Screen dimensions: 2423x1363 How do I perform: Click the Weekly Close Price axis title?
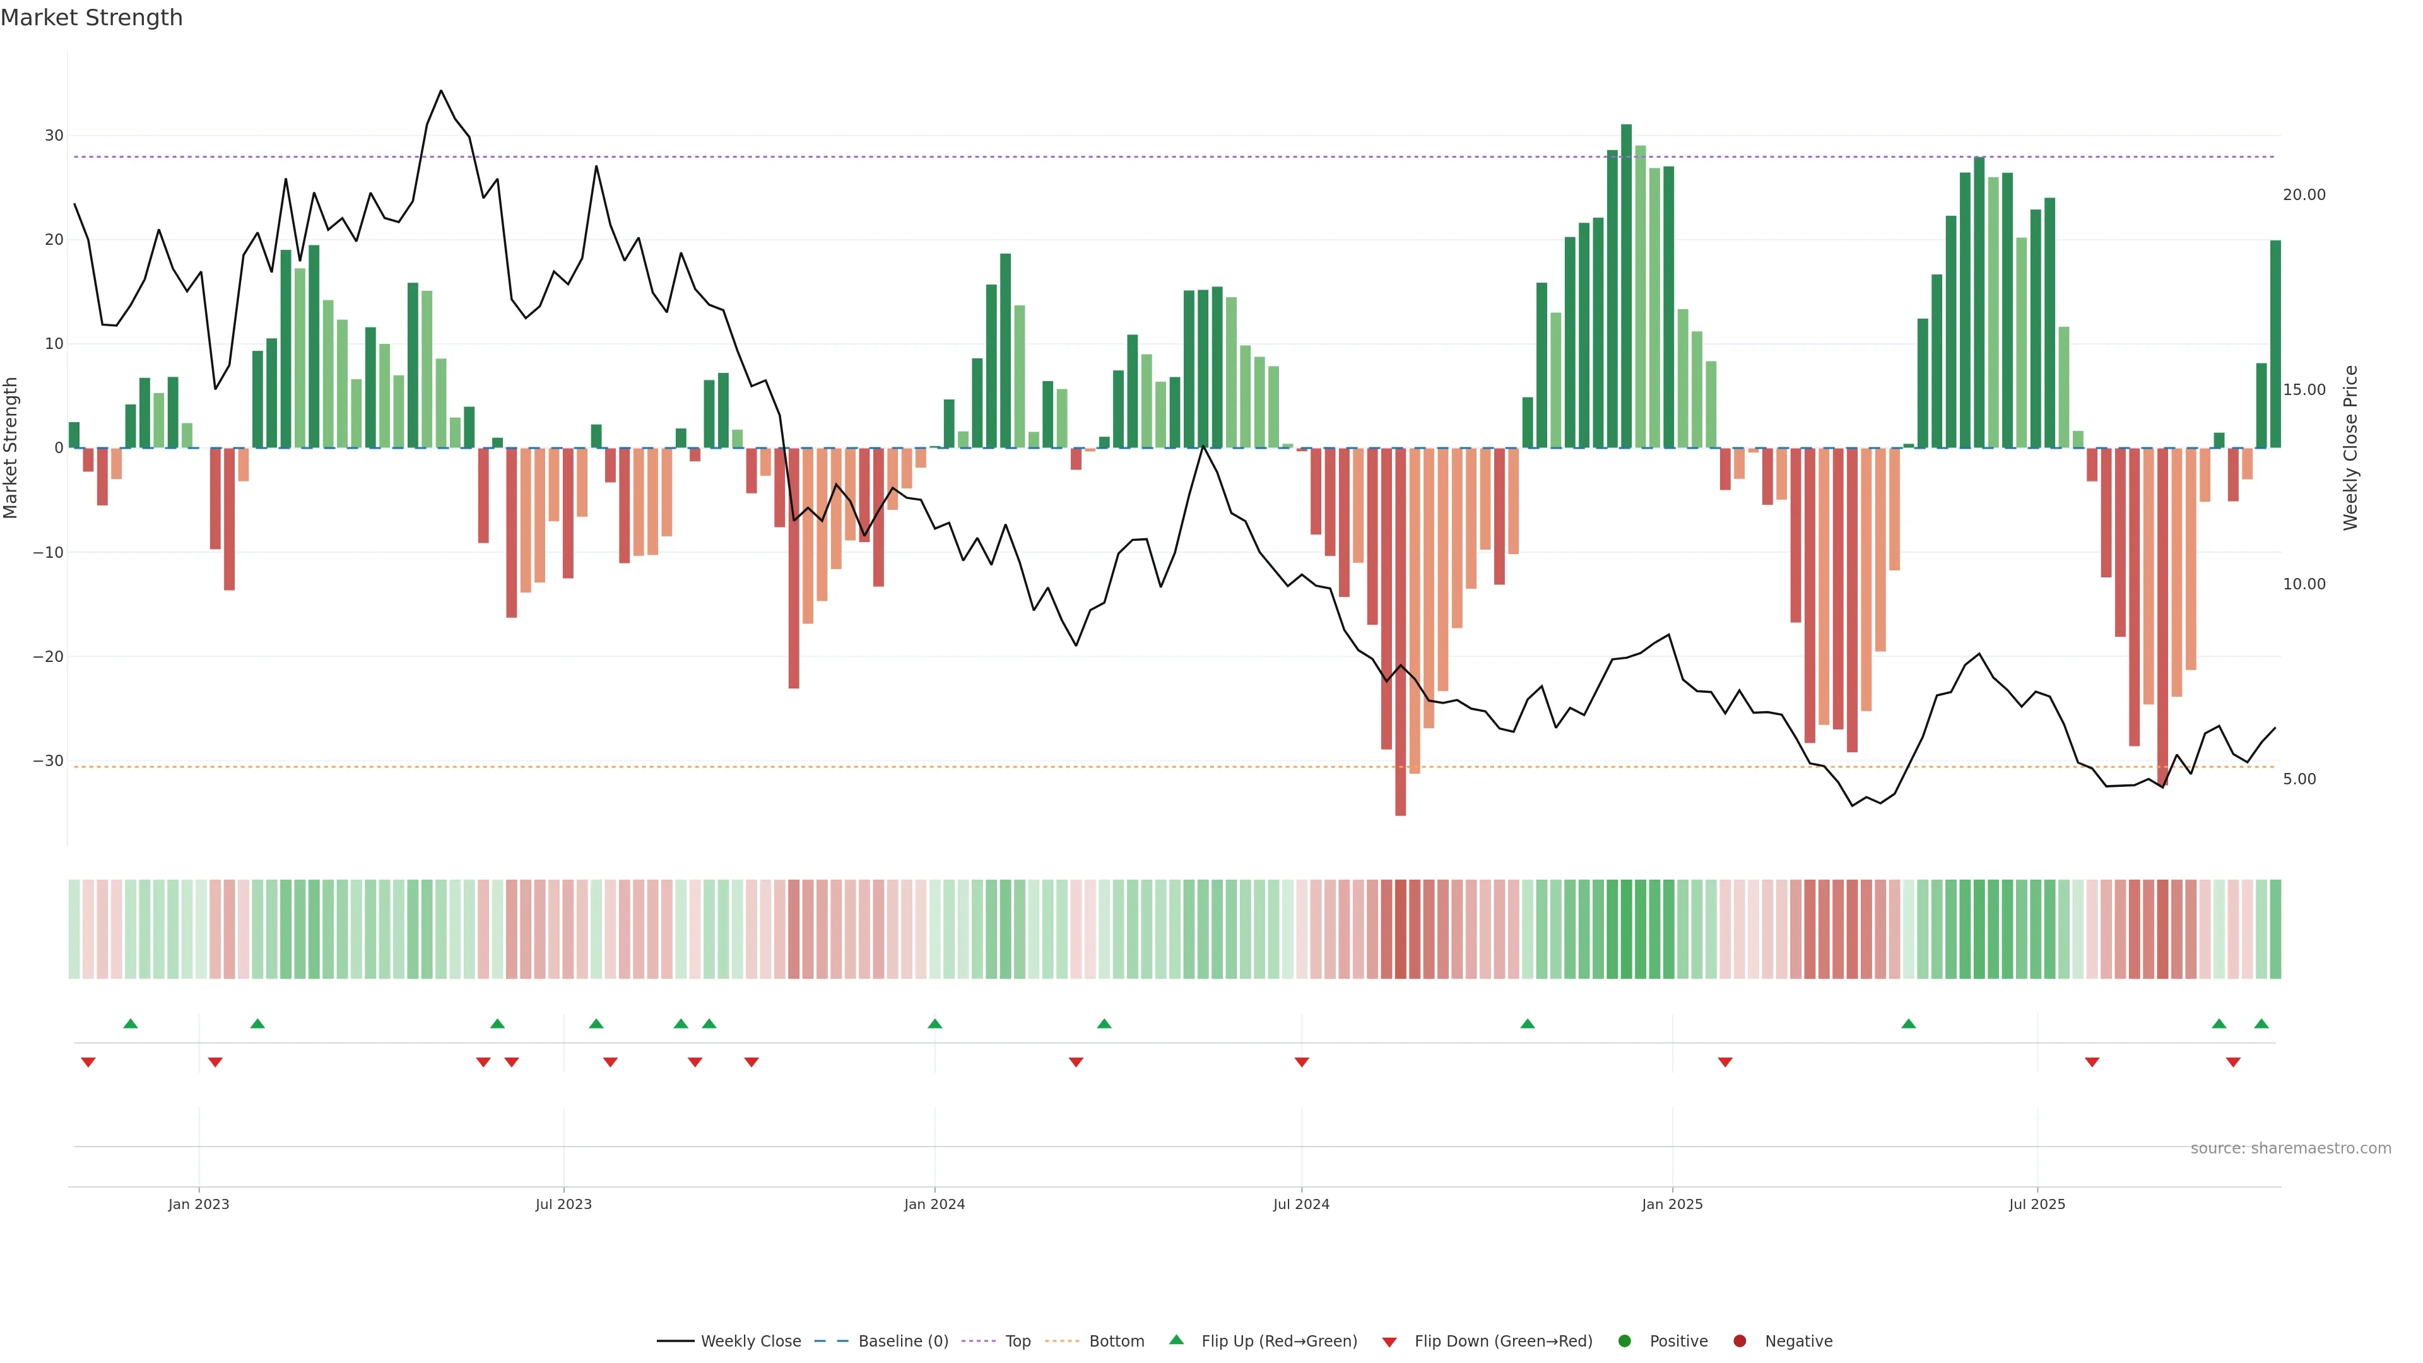[2350, 448]
